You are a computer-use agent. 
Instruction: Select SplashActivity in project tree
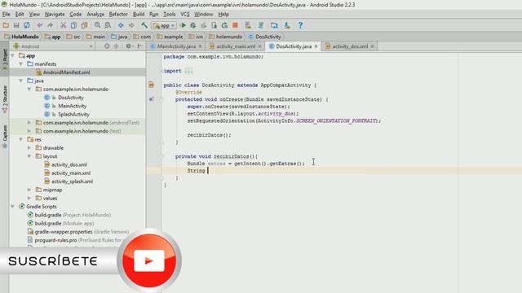pyautogui.click(x=73, y=114)
